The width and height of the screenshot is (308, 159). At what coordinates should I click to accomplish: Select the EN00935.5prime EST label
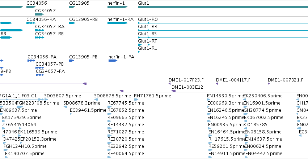tap(227, 125)
